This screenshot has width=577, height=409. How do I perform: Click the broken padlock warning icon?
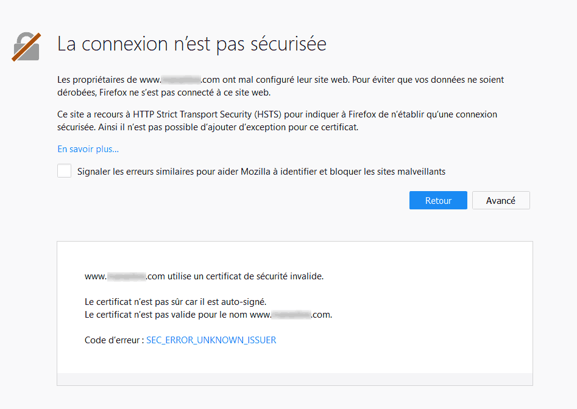click(26, 47)
